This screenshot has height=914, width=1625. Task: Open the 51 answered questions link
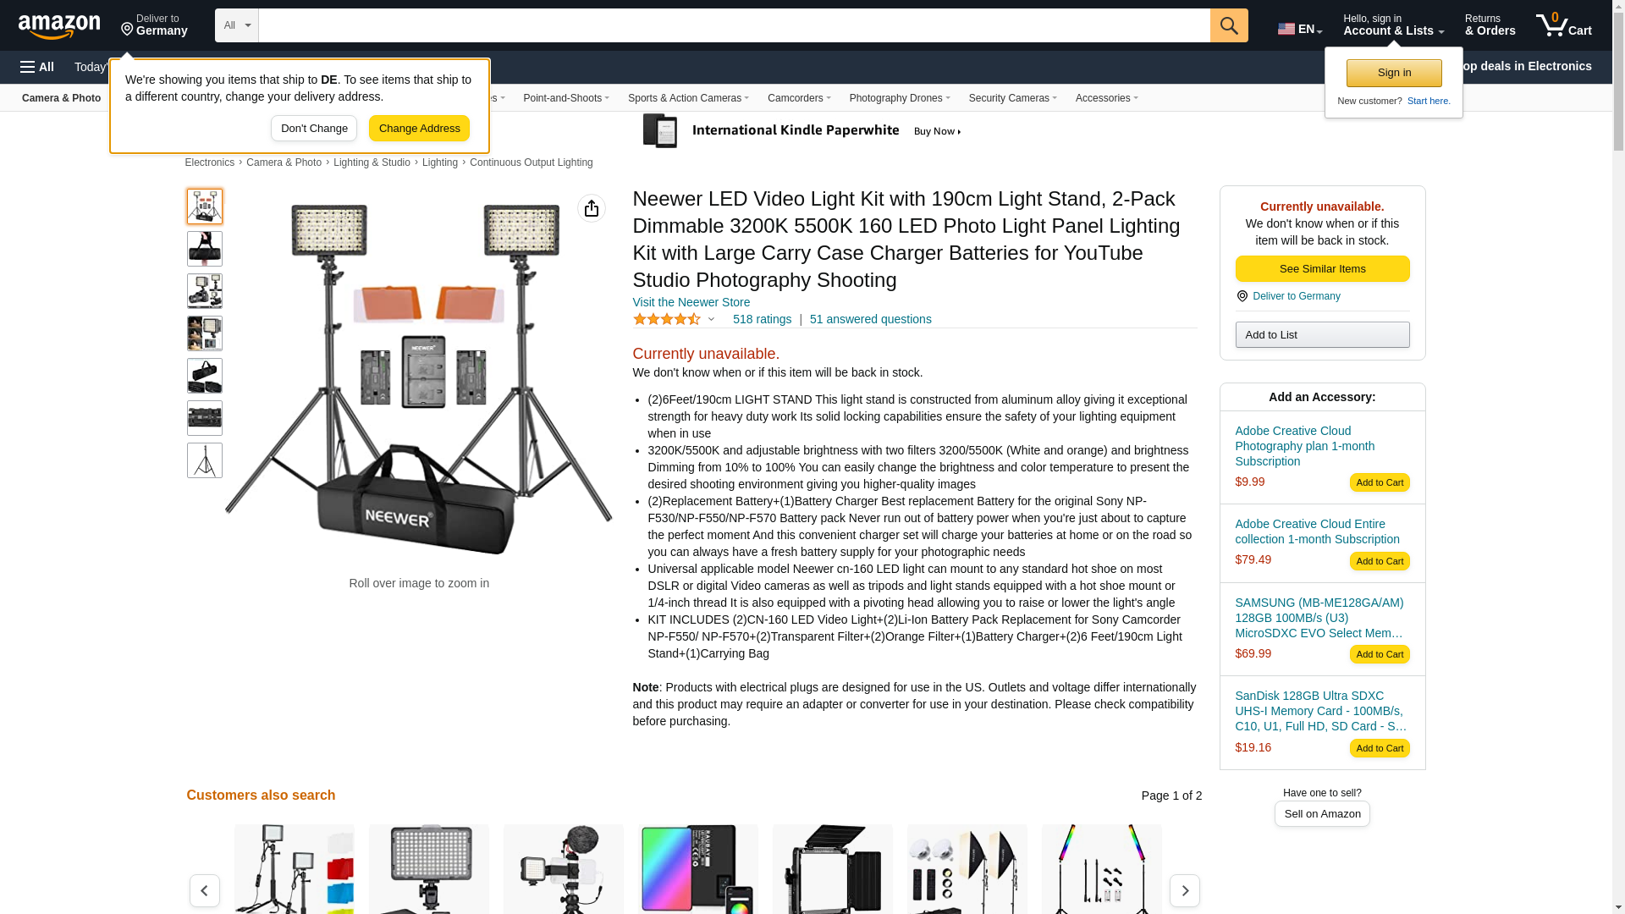point(870,320)
